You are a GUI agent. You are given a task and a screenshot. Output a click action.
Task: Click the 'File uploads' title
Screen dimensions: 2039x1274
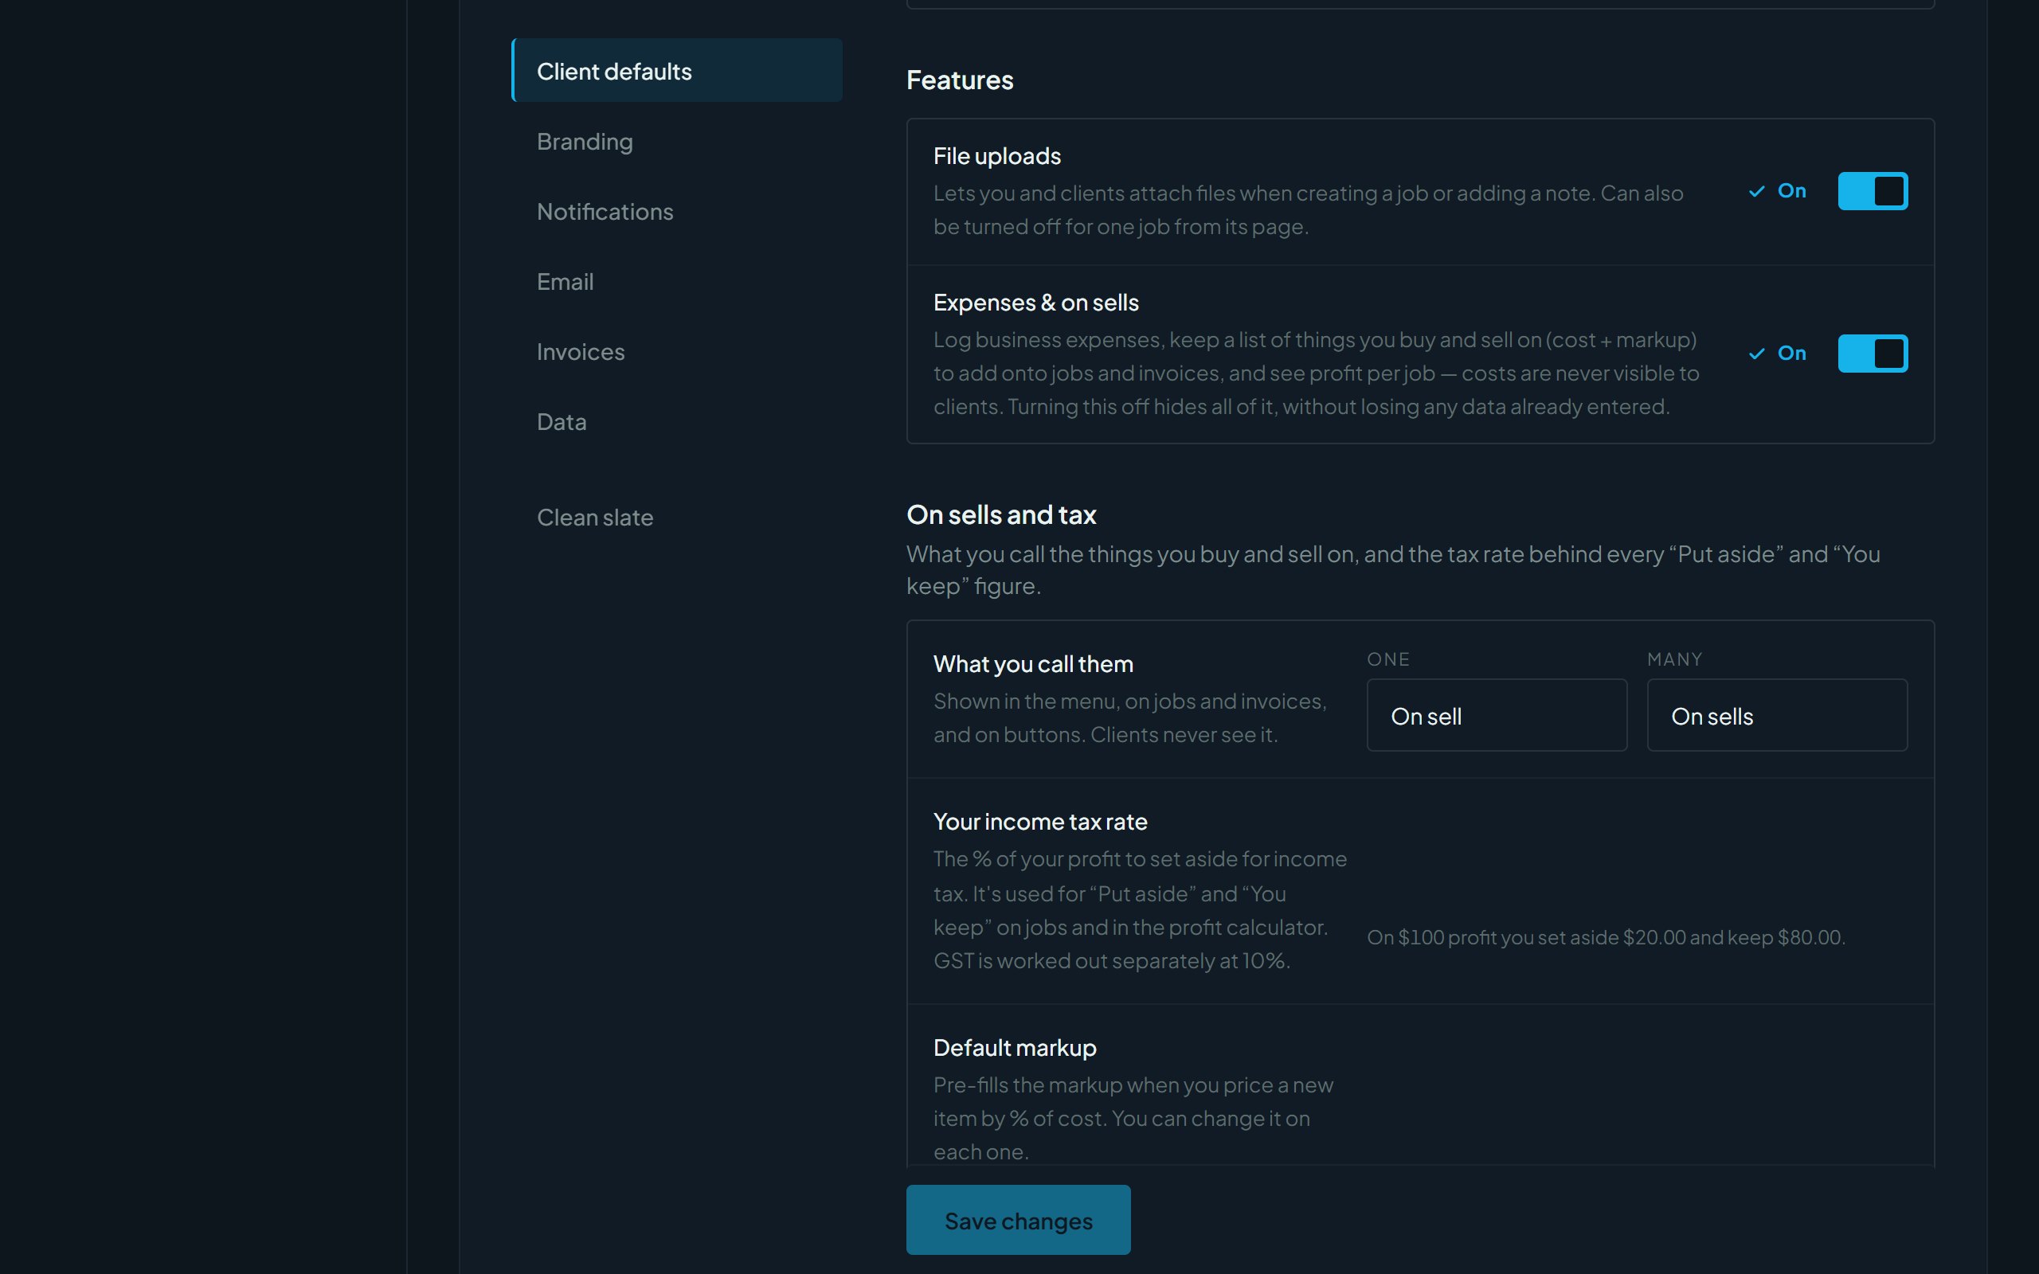coord(996,156)
